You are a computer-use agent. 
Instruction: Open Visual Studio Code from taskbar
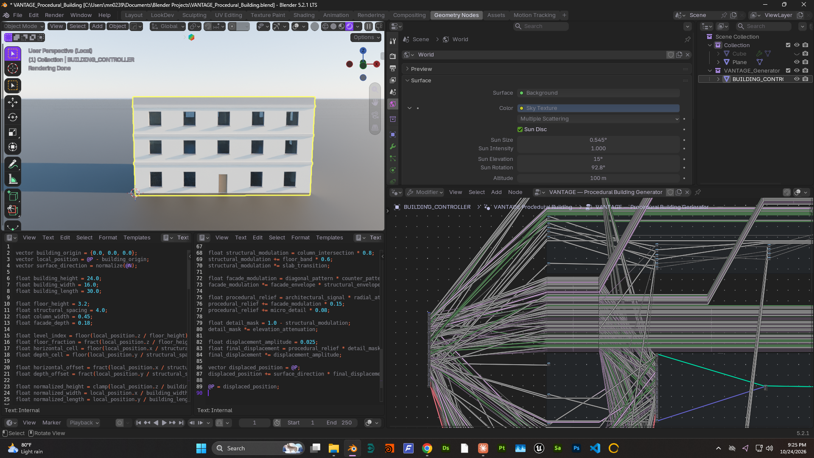(x=595, y=448)
